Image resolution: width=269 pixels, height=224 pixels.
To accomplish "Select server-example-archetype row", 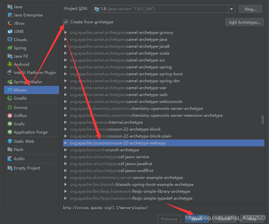I will 164,177.
